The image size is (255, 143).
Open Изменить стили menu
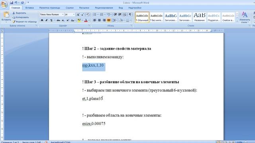click(245, 17)
